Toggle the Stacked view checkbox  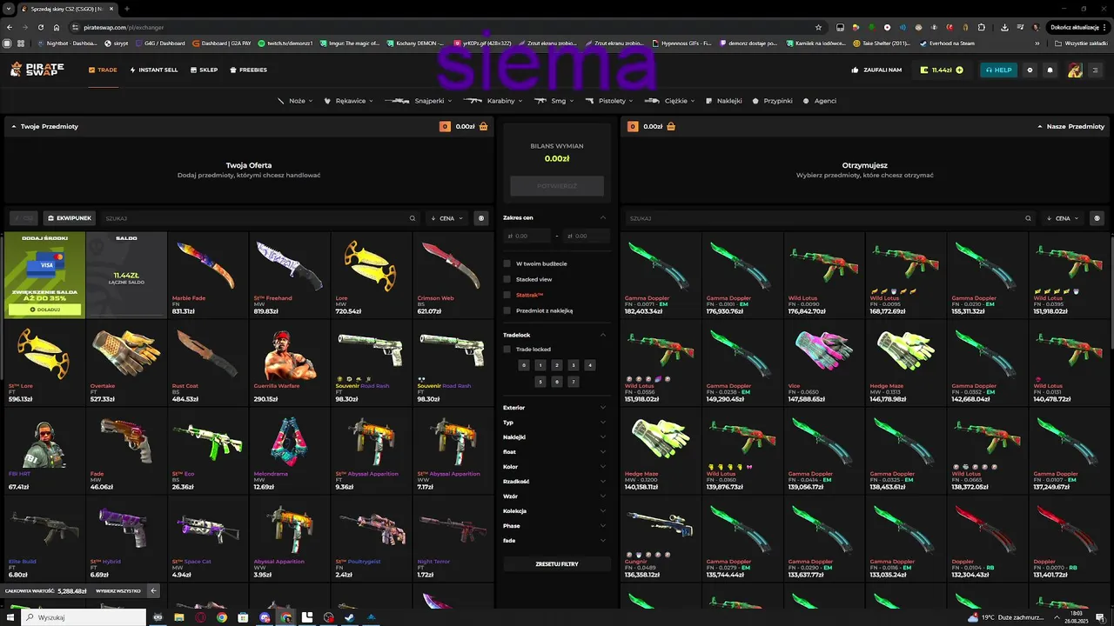507,279
